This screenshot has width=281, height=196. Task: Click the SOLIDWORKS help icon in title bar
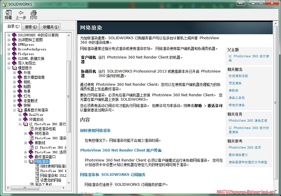point(5,4)
